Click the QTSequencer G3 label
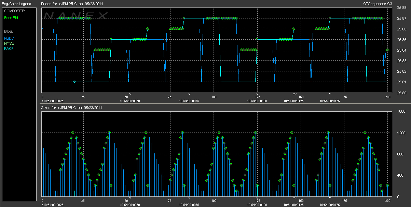The image size is (411, 207). [x=378, y=4]
